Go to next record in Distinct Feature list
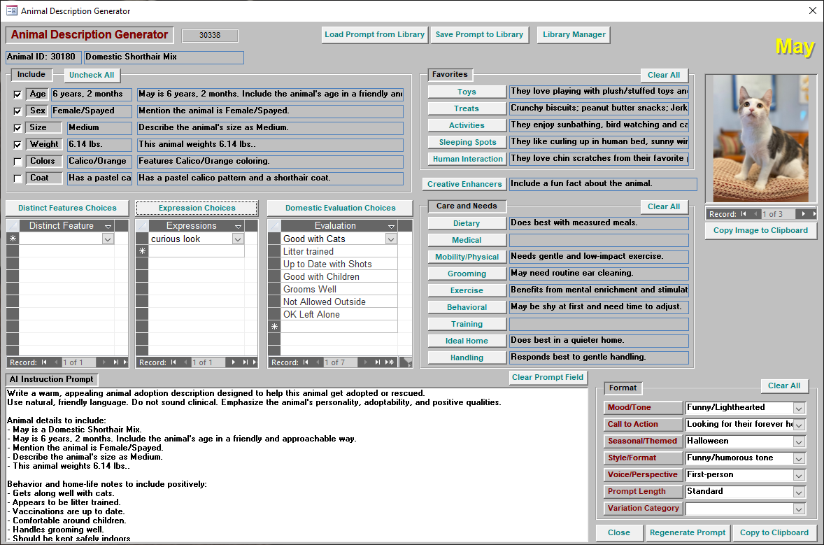Image resolution: width=824 pixels, height=545 pixels. pyautogui.click(x=104, y=362)
